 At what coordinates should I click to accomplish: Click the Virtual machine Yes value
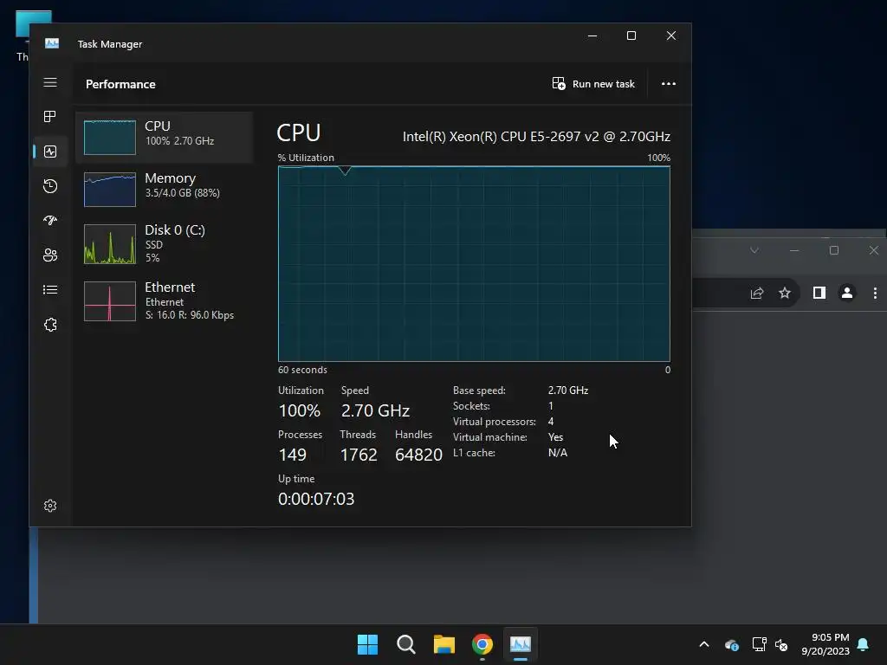click(x=555, y=437)
